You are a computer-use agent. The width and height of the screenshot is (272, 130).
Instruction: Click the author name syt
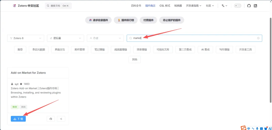[16, 84]
